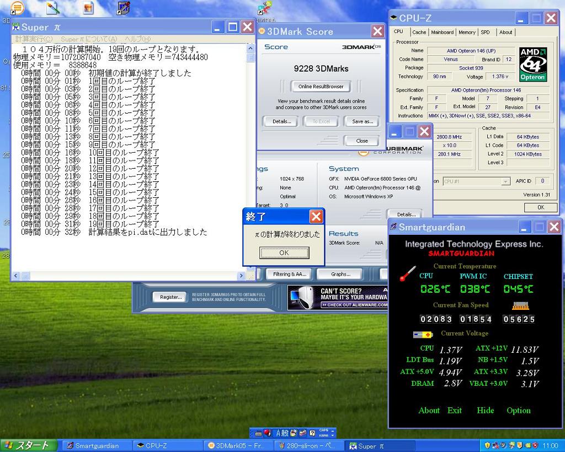
Task: Open the orange picture file desktop icon
Action: tap(88, 8)
